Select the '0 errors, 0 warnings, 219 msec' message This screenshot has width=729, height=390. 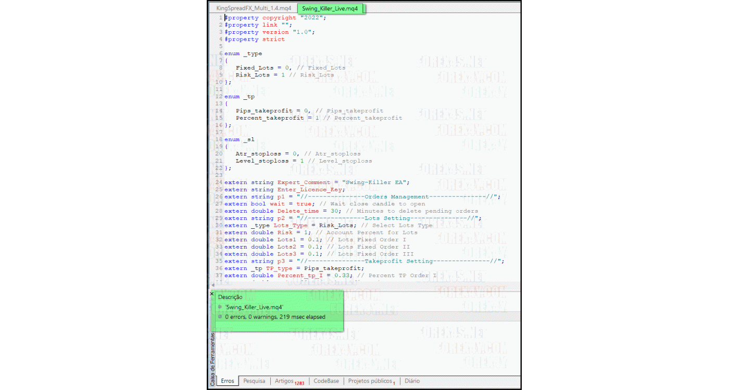[x=274, y=317]
